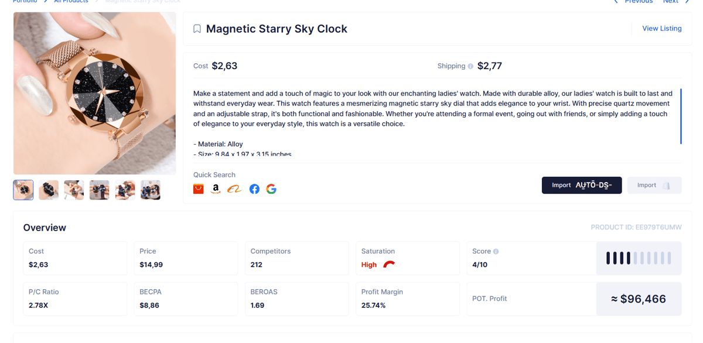The width and height of the screenshot is (703, 343).
Task: Select the first watch thumbnail
Action: 23,190
